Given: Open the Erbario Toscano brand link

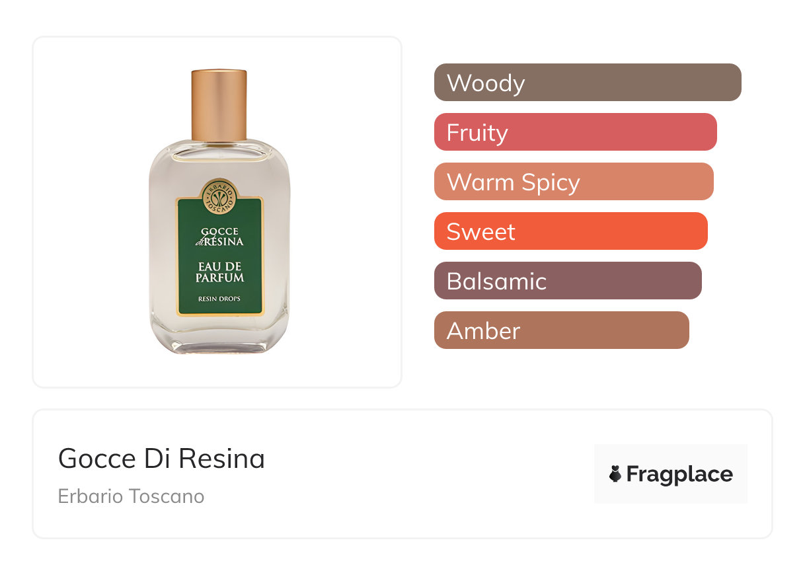Looking at the screenshot, I should click(x=131, y=496).
